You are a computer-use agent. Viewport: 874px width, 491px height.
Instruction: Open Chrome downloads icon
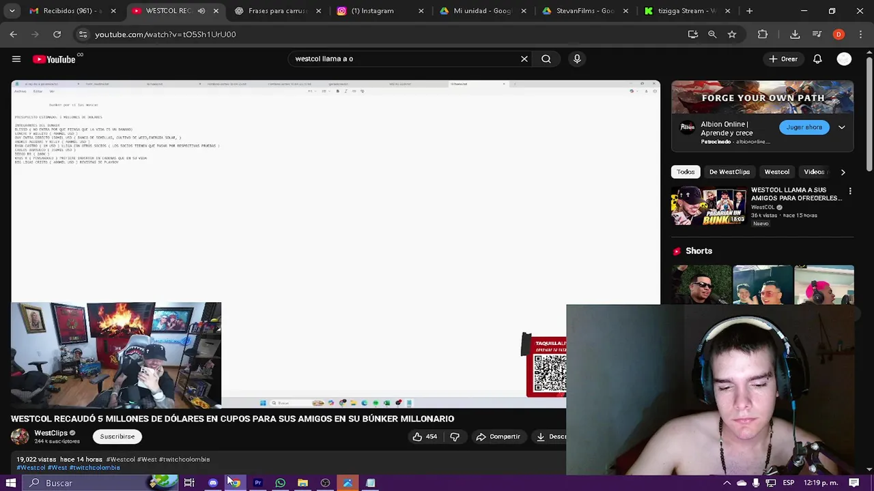(795, 34)
